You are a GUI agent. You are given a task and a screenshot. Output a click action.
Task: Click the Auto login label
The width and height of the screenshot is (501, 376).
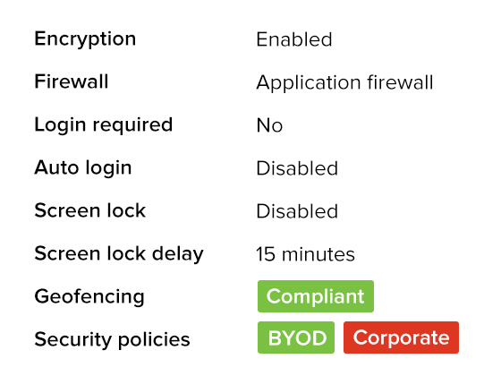click(83, 168)
